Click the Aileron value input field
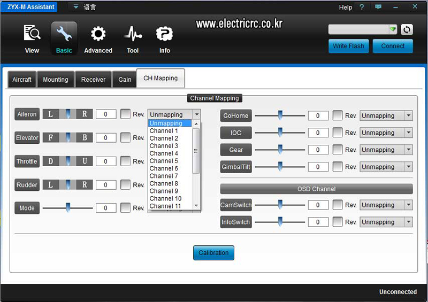 pyautogui.click(x=106, y=114)
